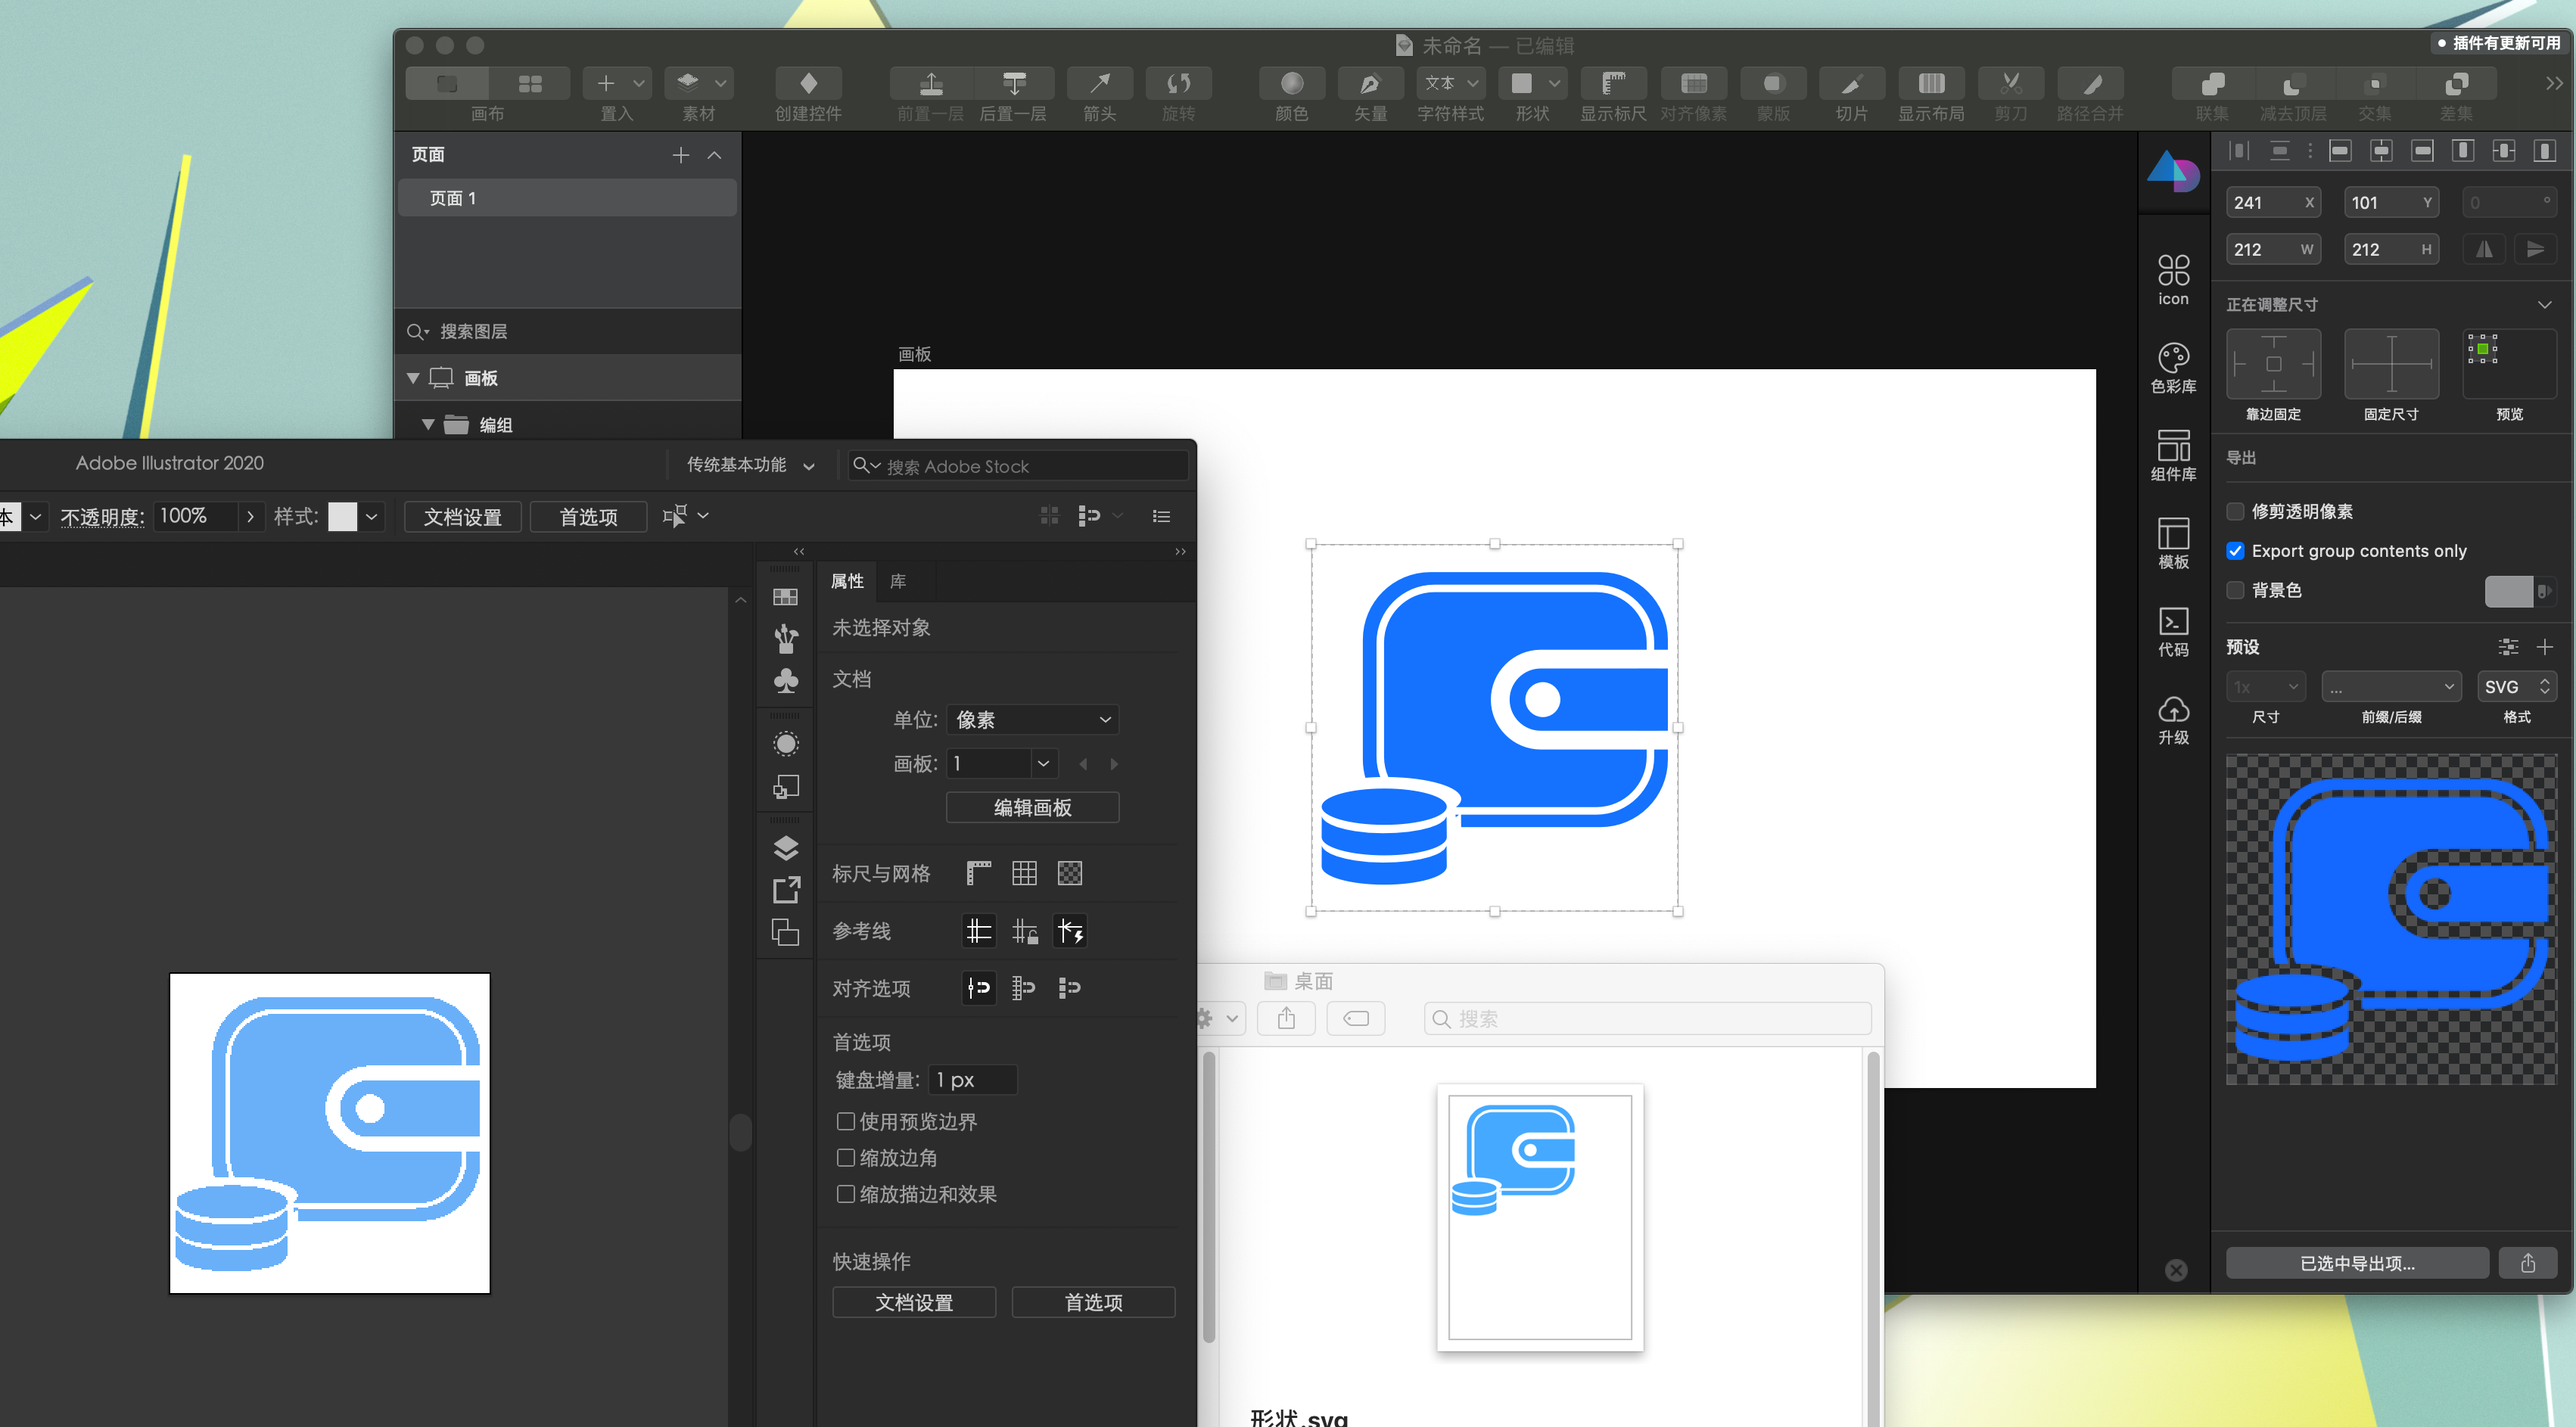Image resolution: width=2576 pixels, height=1427 pixels.
Task: Toggle transparency grid icon in 标尺与网格
Action: [1070, 873]
